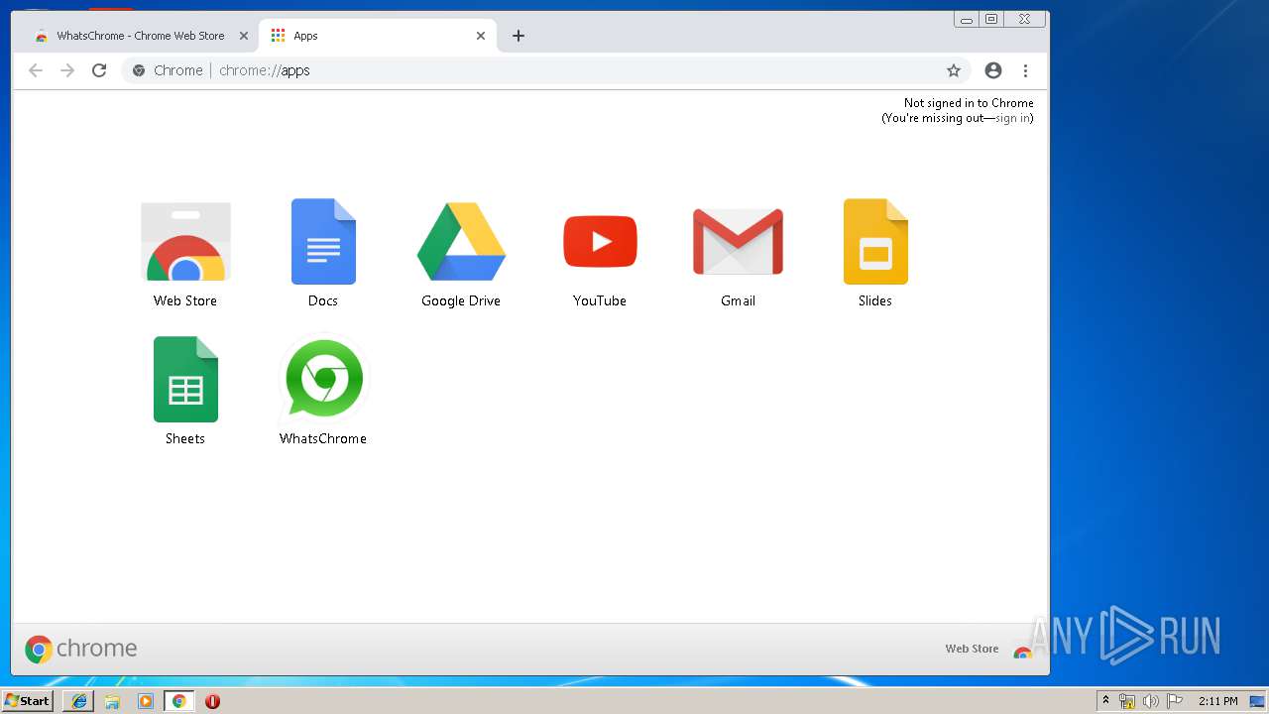Open the Chrome three-dot menu
This screenshot has width=1269, height=714.
(1025, 70)
